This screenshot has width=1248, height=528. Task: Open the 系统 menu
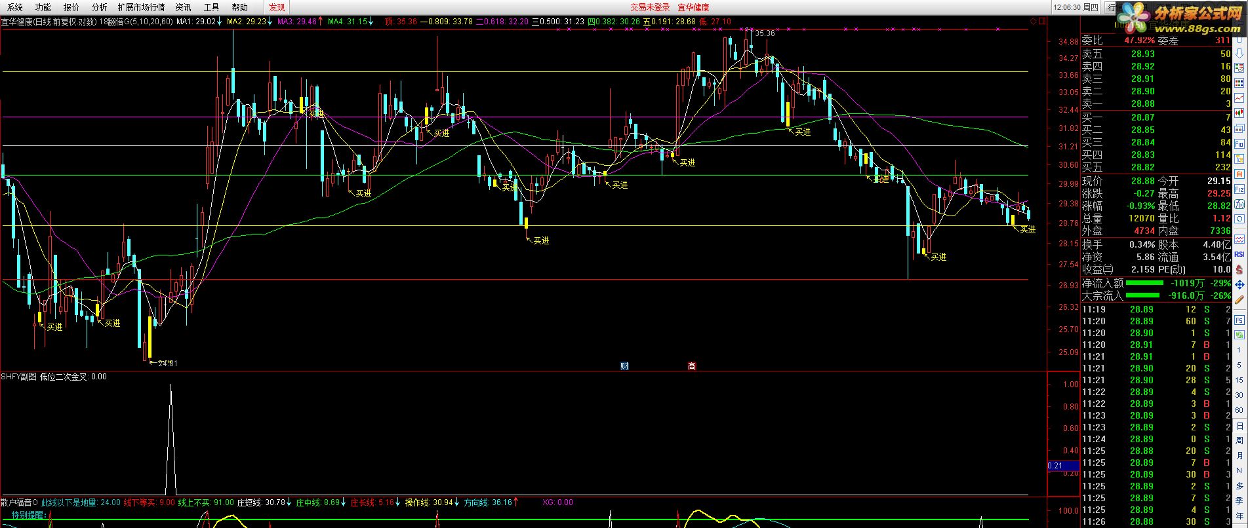14,7
